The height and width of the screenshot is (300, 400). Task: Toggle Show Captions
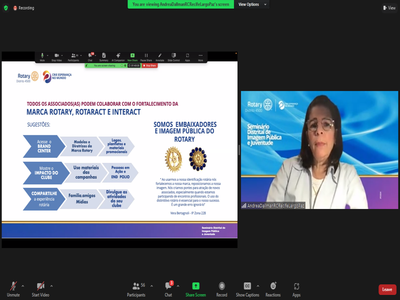tap(247, 289)
